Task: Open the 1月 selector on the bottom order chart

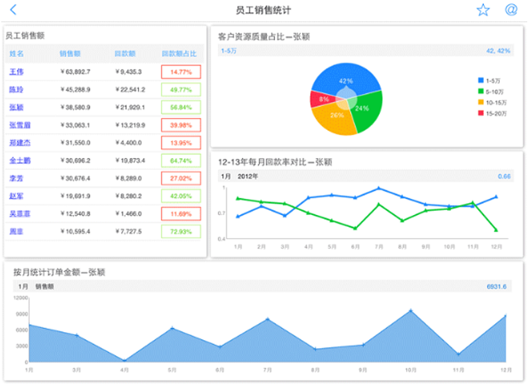Action: 22,286
